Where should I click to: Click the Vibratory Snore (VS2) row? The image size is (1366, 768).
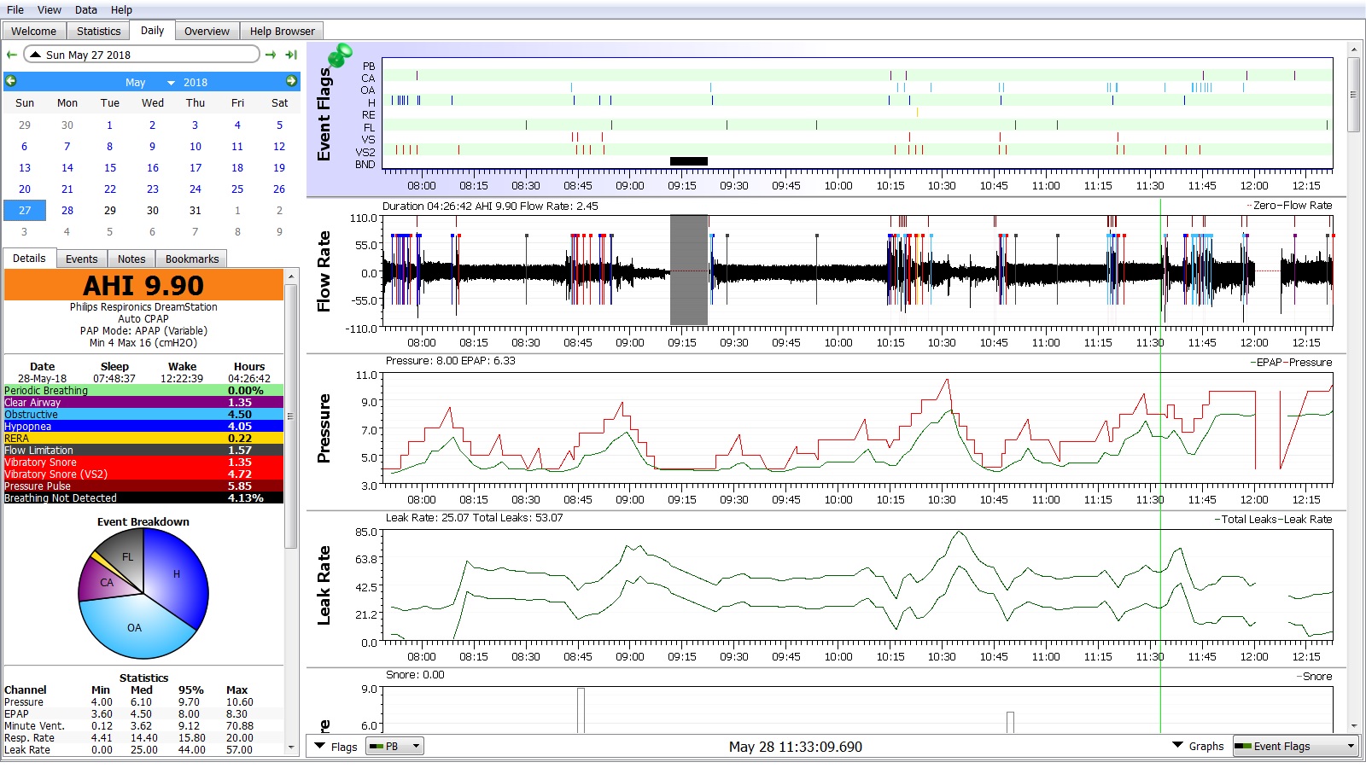click(x=143, y=474)
